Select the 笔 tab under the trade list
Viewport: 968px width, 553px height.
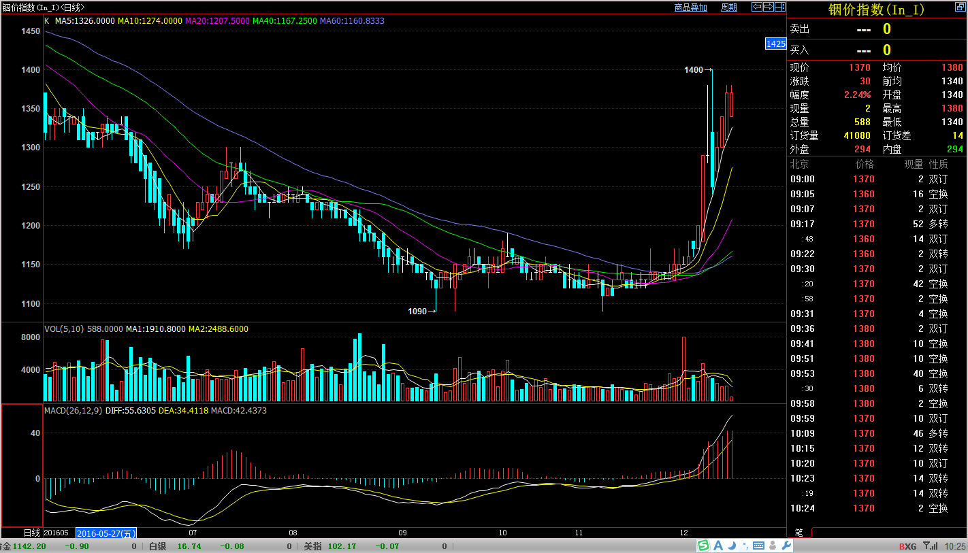coord(799,533)
